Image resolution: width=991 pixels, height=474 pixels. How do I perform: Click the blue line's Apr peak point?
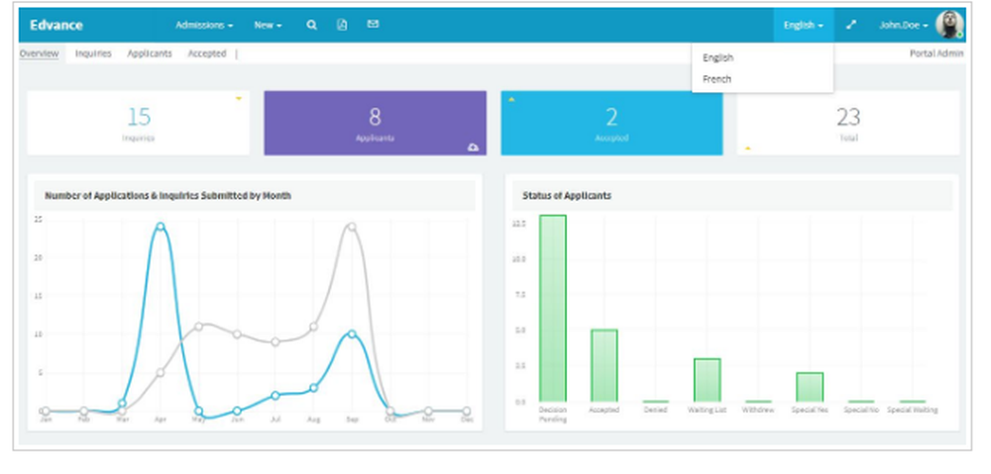click(x=161, y=226)
